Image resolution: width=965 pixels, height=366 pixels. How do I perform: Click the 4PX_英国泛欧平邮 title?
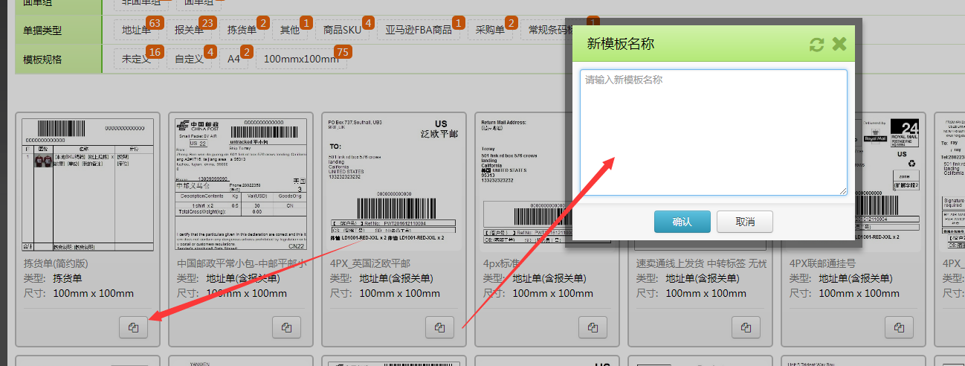[x=370, y=263]
